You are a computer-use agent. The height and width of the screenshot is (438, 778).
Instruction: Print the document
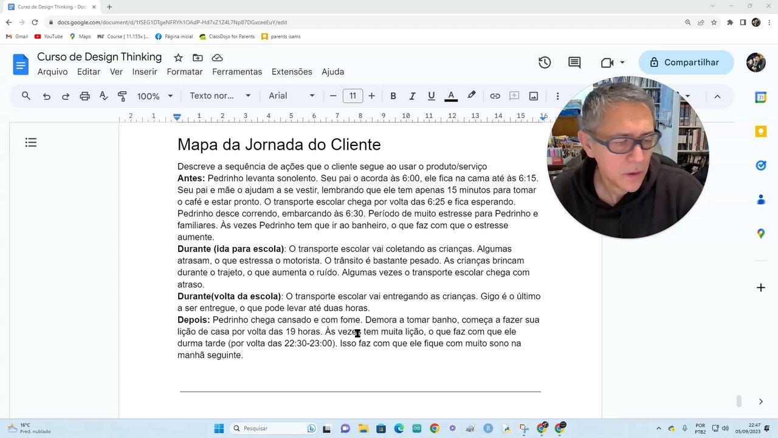tap(84, 96)
